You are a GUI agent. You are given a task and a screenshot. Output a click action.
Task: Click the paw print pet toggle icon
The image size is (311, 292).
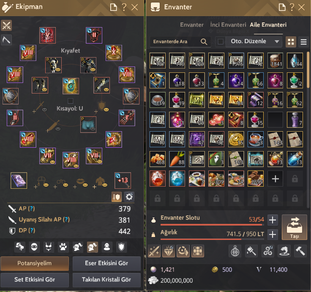[x=63, y=247]
